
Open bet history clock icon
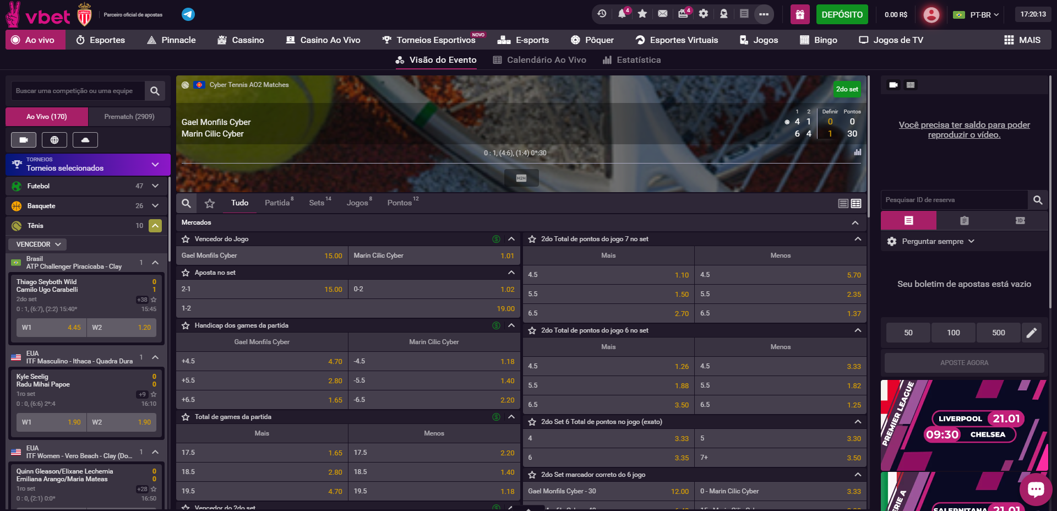[x=602, y=14]
